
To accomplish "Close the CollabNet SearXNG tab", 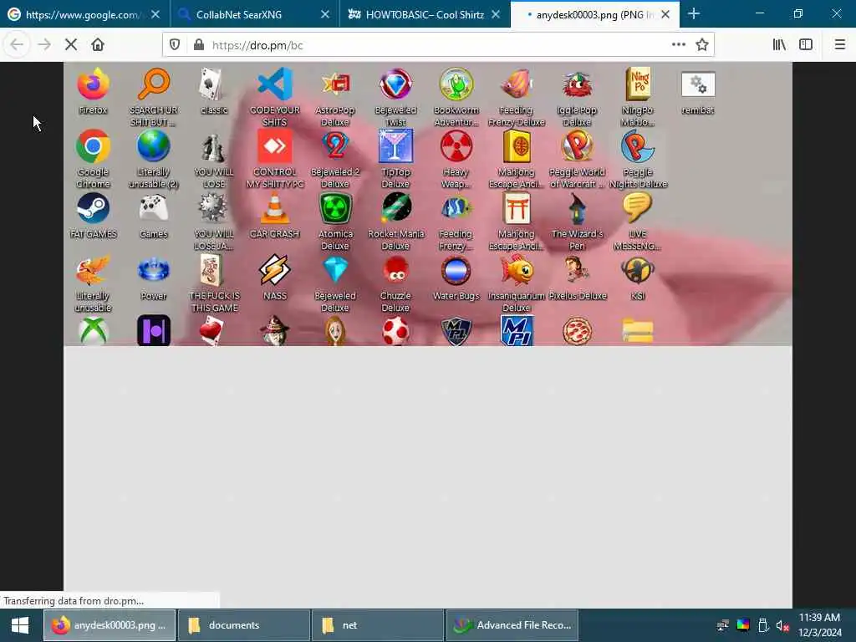I will tap(325, 15).
